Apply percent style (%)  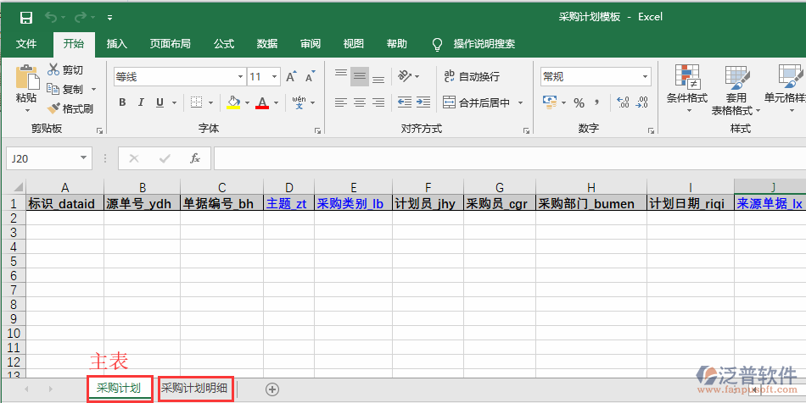[x=579, y=103]
